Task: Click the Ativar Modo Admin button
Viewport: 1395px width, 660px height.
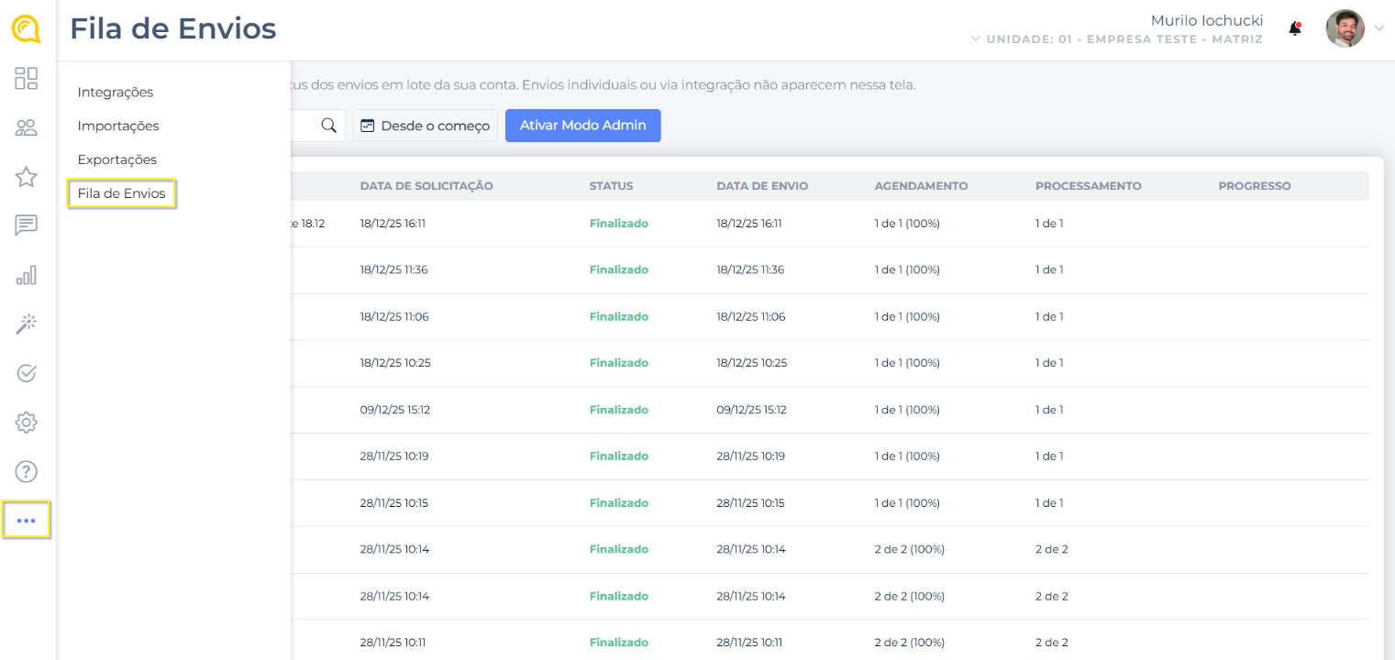Action: 582,126
